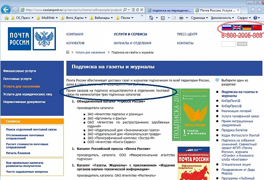Open Расчет стоимости почтовых отправлений link
The height and width of the screenshot is (180, 264).
coord(27,146)
